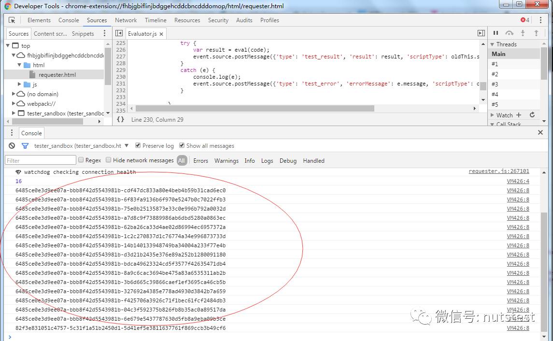Open the Security panel
The width and height of the screenshot is (553, 341).
pos(218,20)
